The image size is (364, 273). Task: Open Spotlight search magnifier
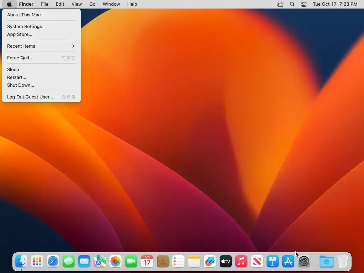point(292,4)
